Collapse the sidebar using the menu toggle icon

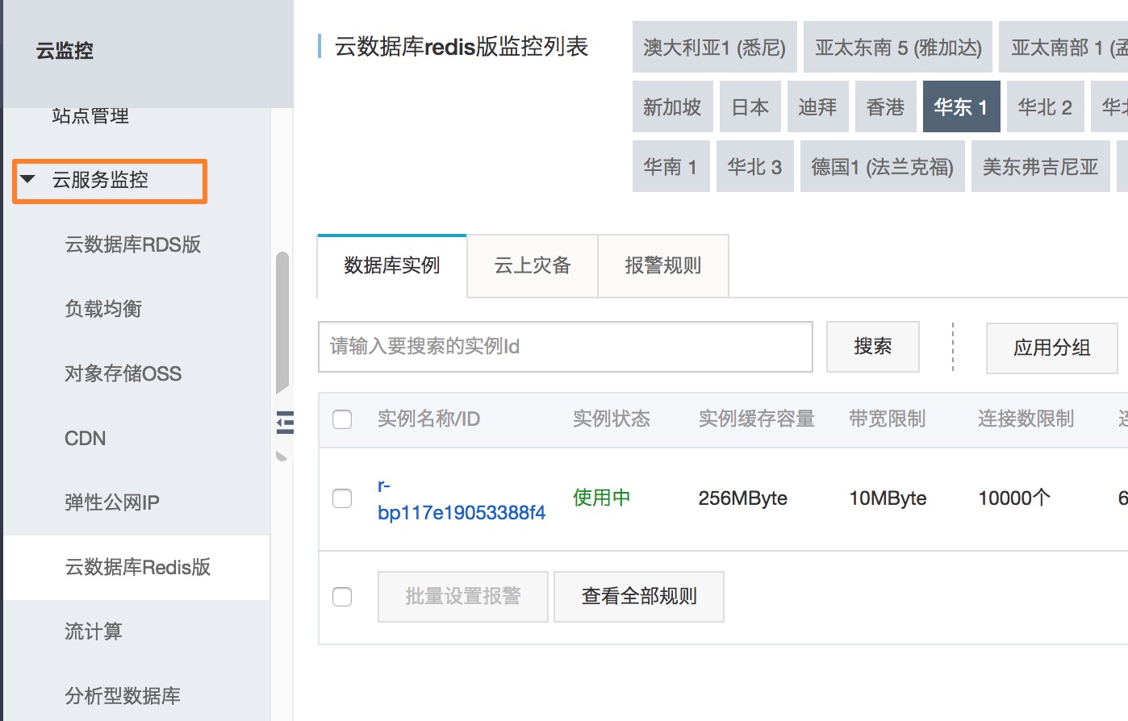coord(285,422)
